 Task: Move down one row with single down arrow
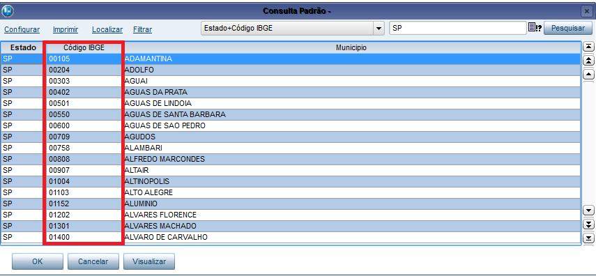[x=588, y=210]
